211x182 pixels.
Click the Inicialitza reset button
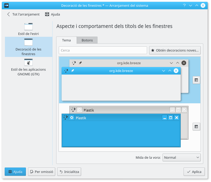[x=69, y=172]
